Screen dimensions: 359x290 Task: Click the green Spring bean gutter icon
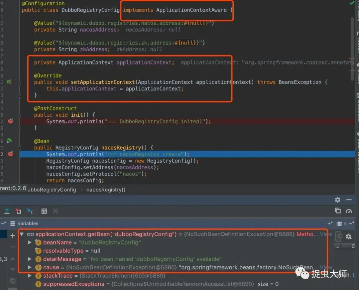click(x=9, y=141)
